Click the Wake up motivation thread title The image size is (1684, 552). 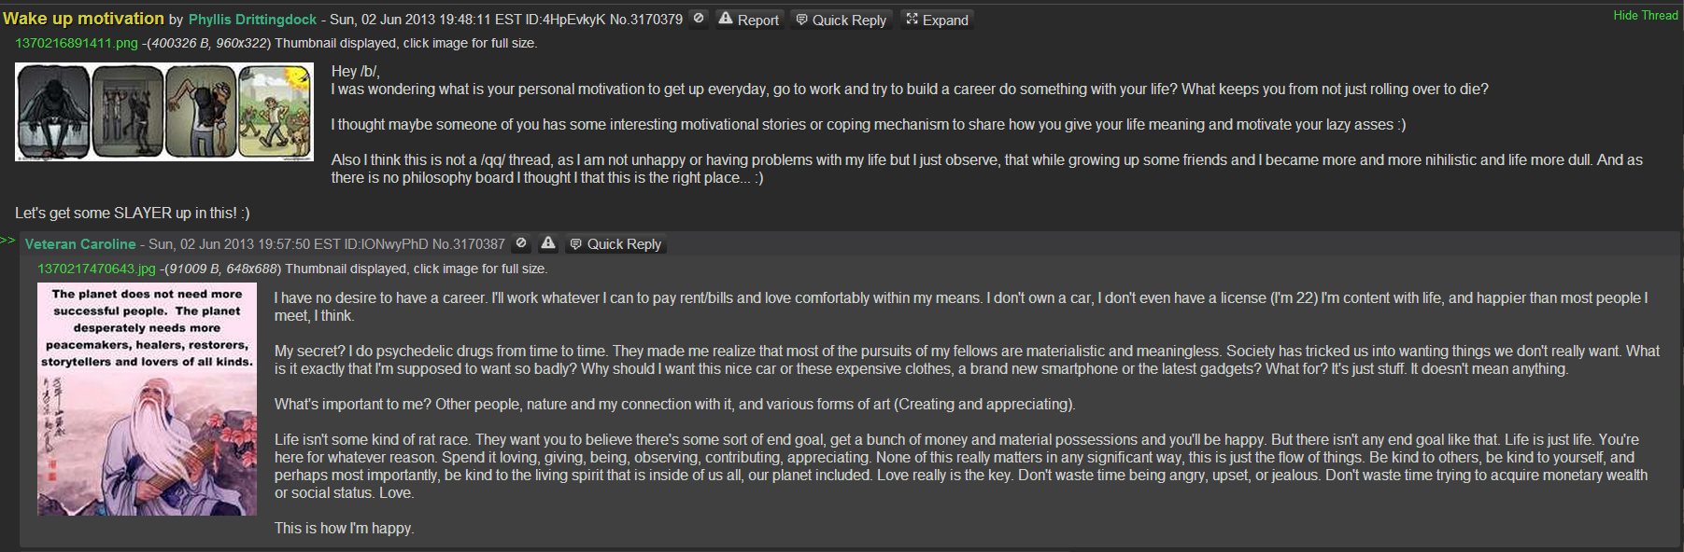(83, 19)
